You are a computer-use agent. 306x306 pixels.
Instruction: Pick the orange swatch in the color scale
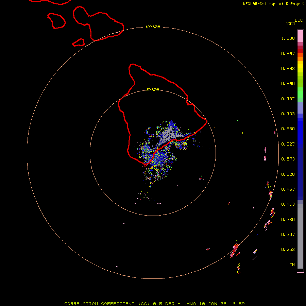pos(300,59)
